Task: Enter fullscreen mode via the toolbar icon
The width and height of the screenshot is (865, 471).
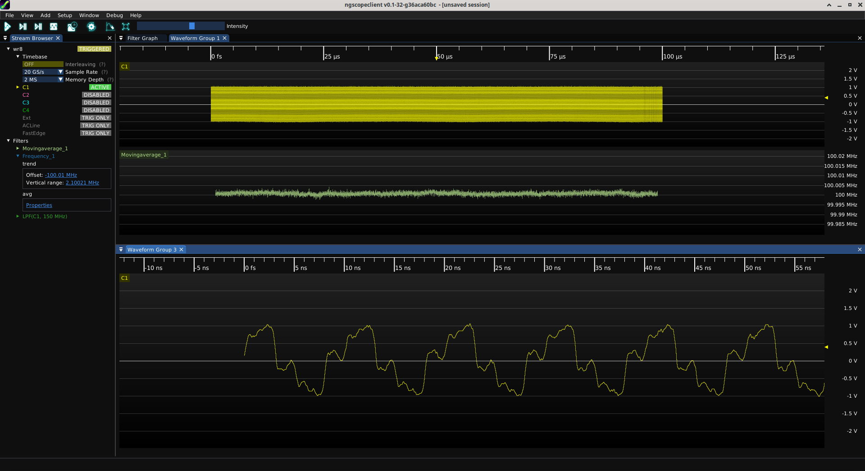Action: coord(126,27)
